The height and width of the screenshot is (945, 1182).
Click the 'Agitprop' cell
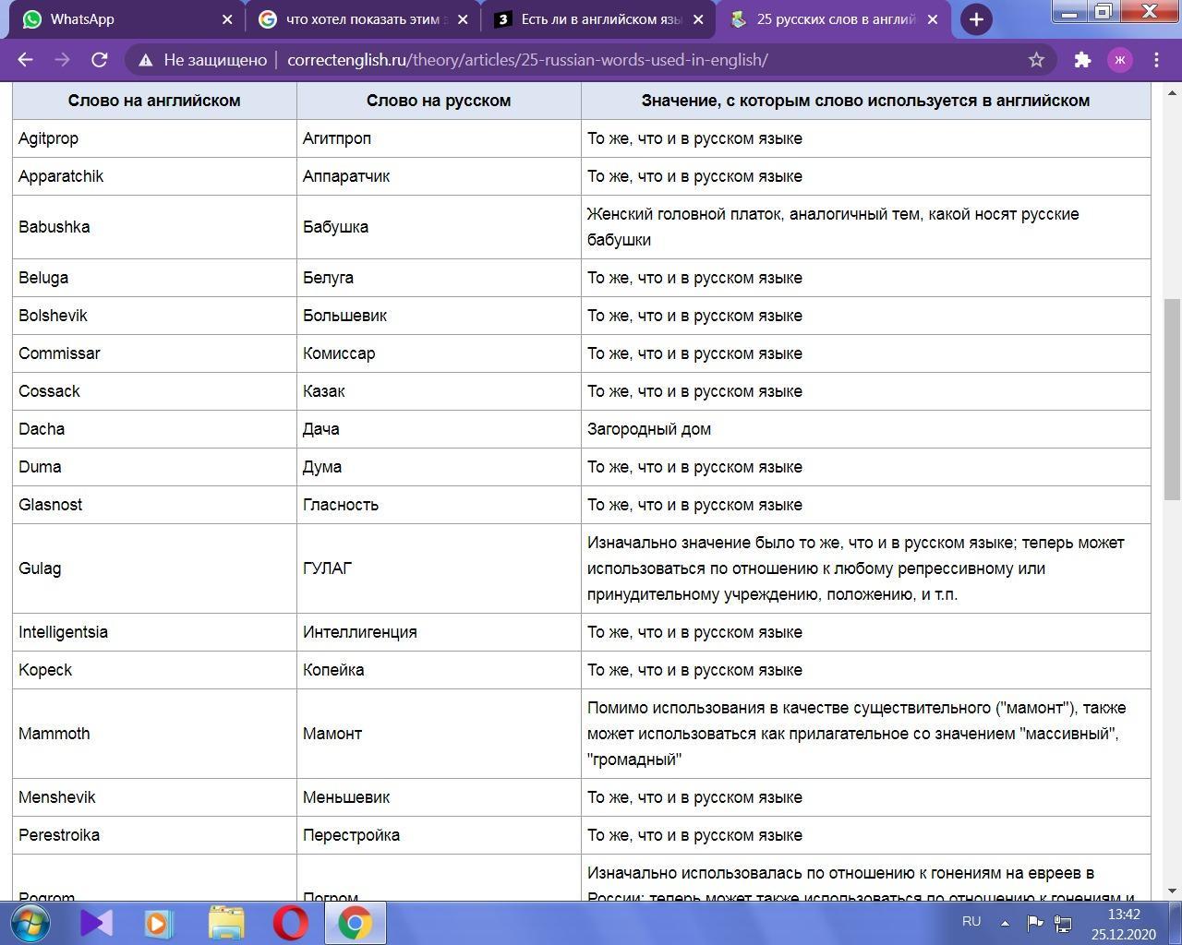pyautogui.click(x=154, y=138)
